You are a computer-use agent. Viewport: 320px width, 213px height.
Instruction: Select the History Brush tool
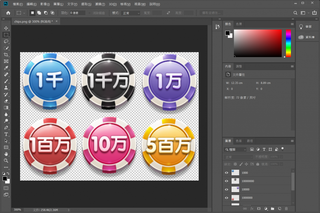pyautogui.click(x=6, y=94)
